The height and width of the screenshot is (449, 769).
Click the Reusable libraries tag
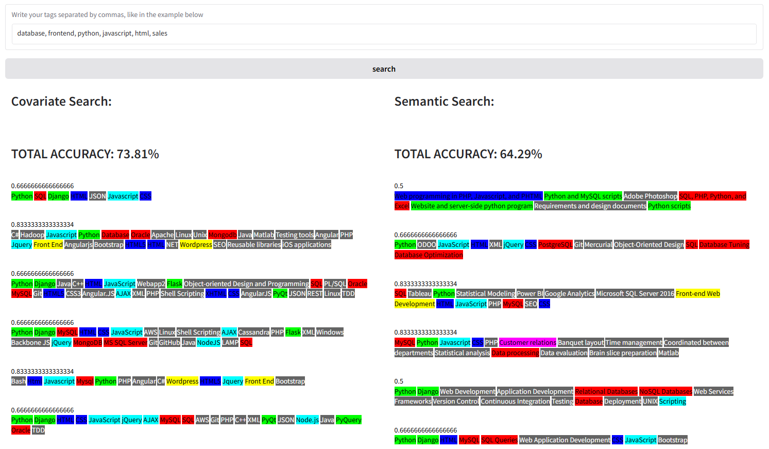click(x=254, y=245)
